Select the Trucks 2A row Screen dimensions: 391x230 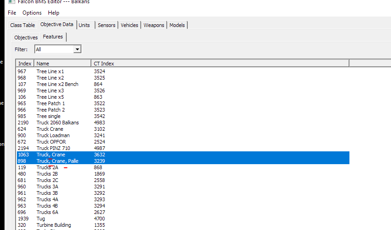(x=183, y=167)
